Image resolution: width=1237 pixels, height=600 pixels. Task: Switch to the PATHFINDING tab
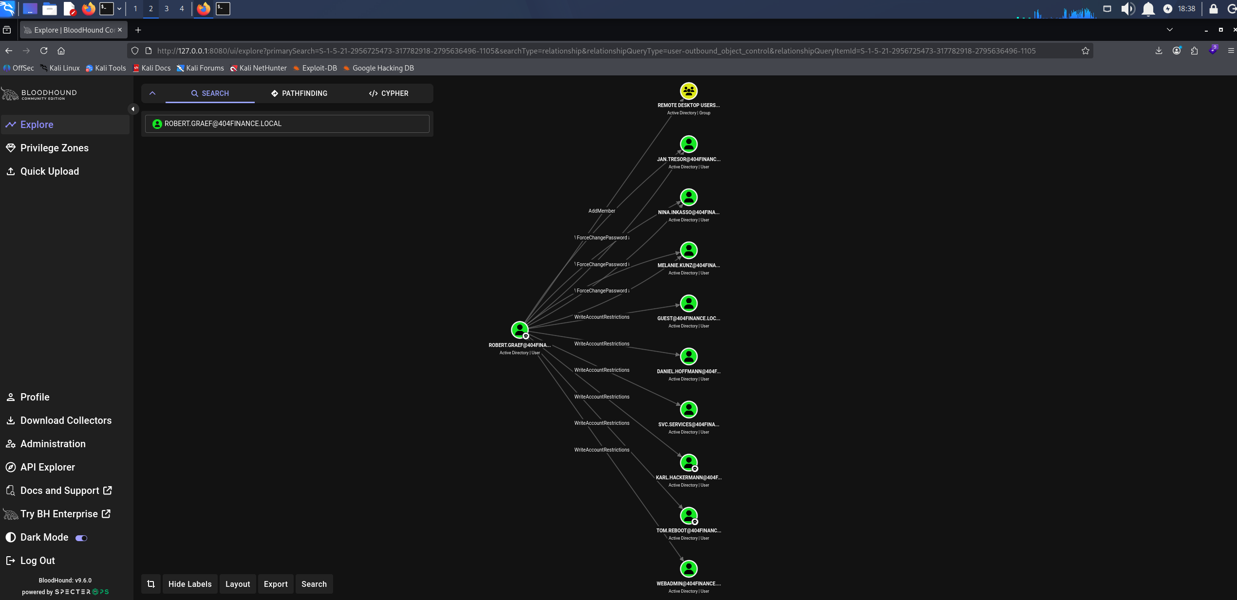coord(300,93)
